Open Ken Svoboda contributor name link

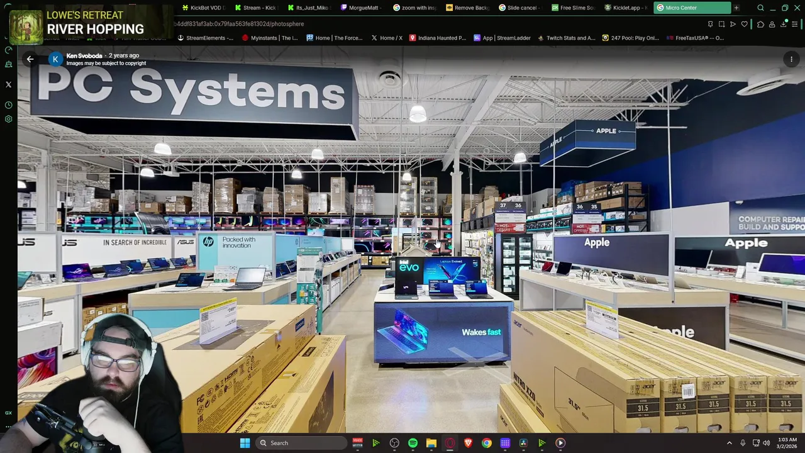[x=84, y=55]
